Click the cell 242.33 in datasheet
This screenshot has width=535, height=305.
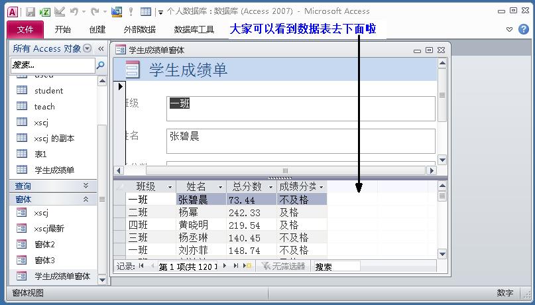coord(251,212)
